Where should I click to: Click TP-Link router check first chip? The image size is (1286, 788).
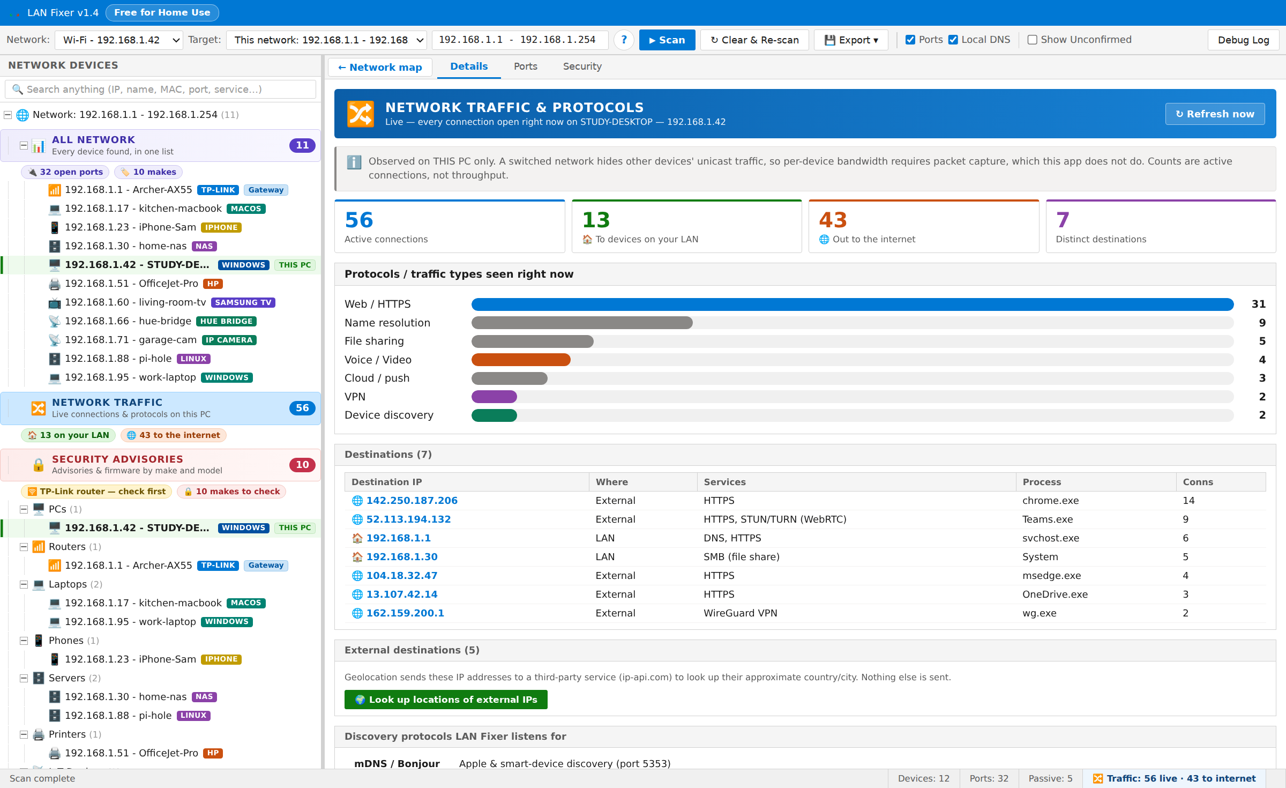point(96,492)
